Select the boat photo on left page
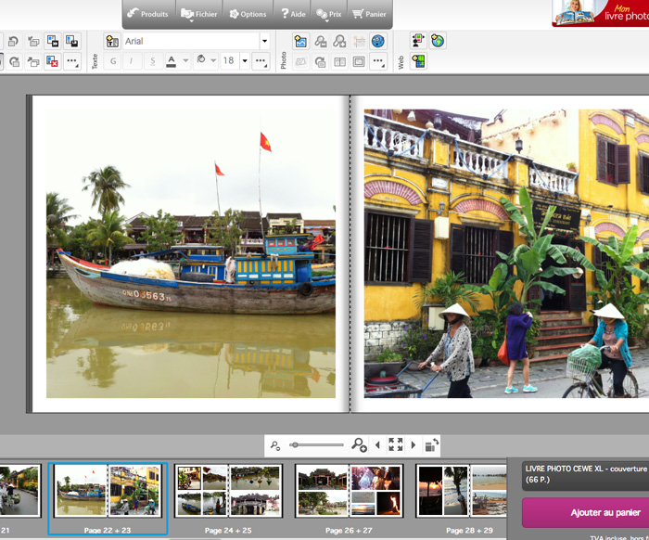 [x=191, y=253]
